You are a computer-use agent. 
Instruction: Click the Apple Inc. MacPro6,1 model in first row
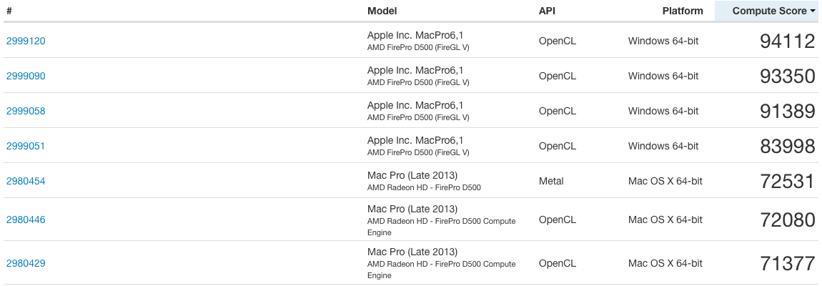[x=415, y=35]
